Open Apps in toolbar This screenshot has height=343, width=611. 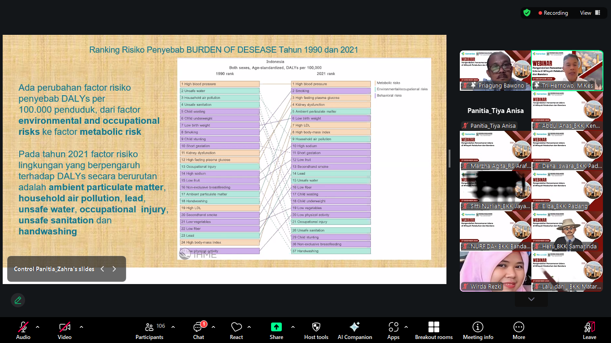(394, 330)
